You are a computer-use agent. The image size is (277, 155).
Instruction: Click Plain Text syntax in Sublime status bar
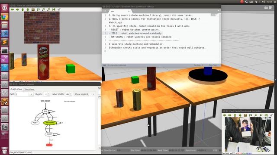click(213, 65)
